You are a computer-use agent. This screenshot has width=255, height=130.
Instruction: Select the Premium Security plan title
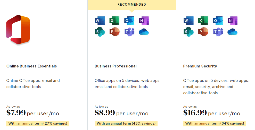click(200, 66)
